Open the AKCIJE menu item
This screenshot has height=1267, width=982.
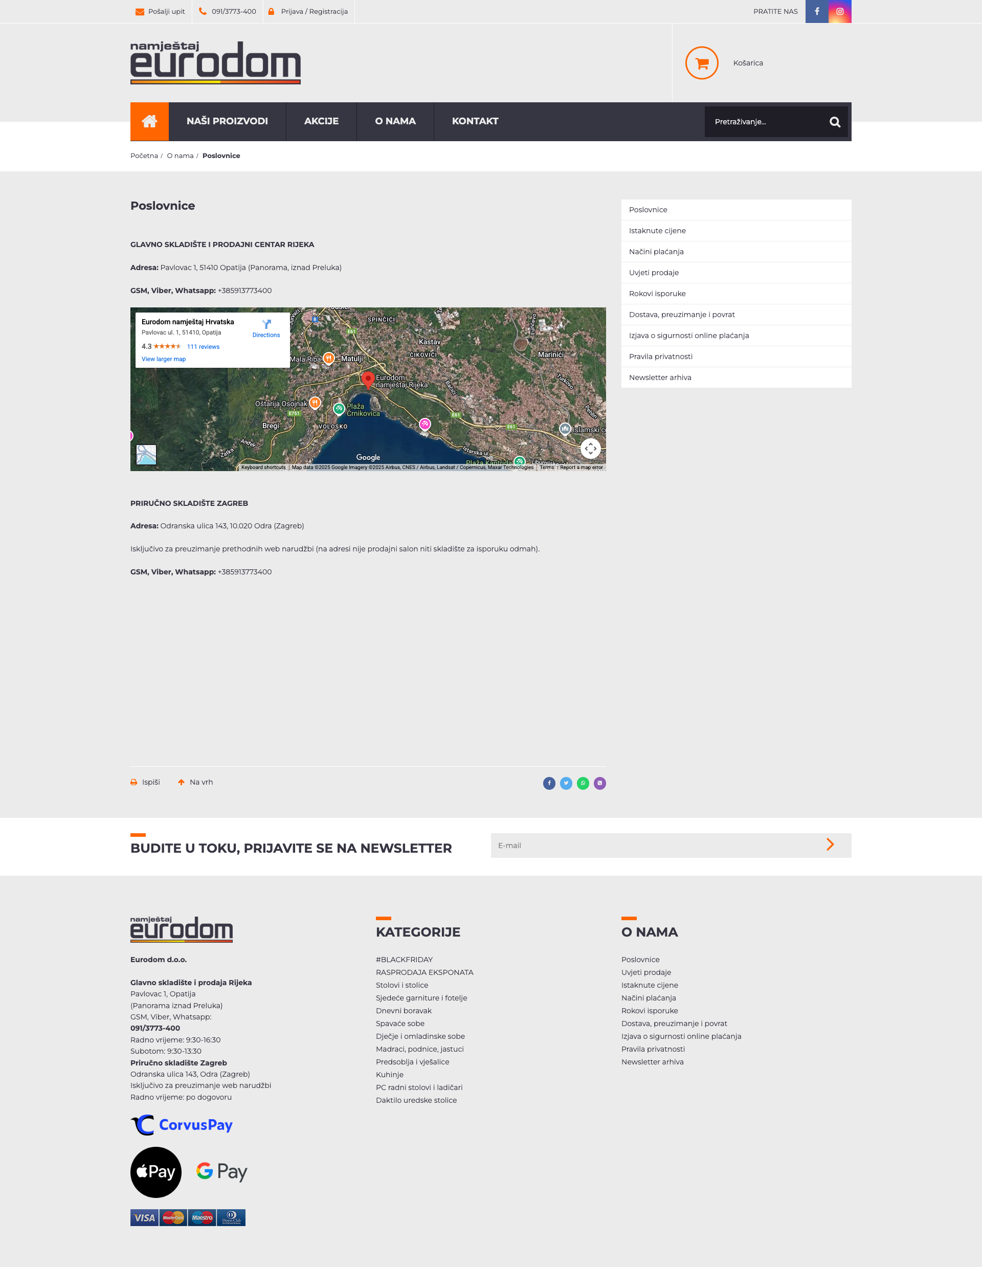[321, 121]
